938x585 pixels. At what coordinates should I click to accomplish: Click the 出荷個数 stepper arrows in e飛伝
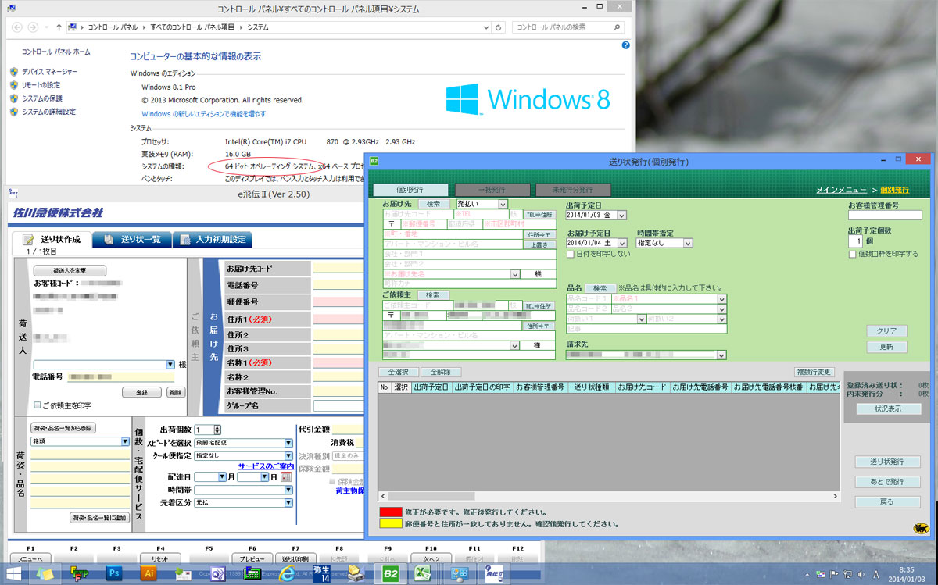217,430
